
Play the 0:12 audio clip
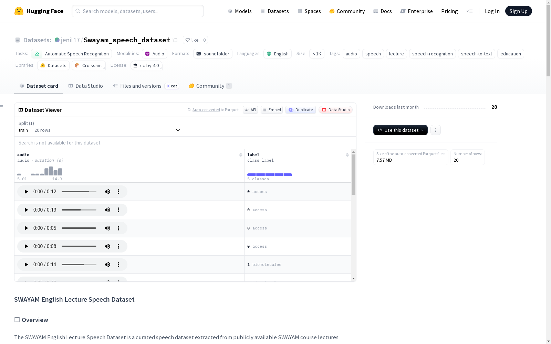(x=26, y=192)
